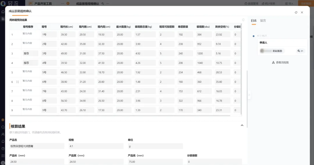Close the 成品装箱规格确认 dialog
The width and height of the screenshot is (314, 165).
[302, 12]
